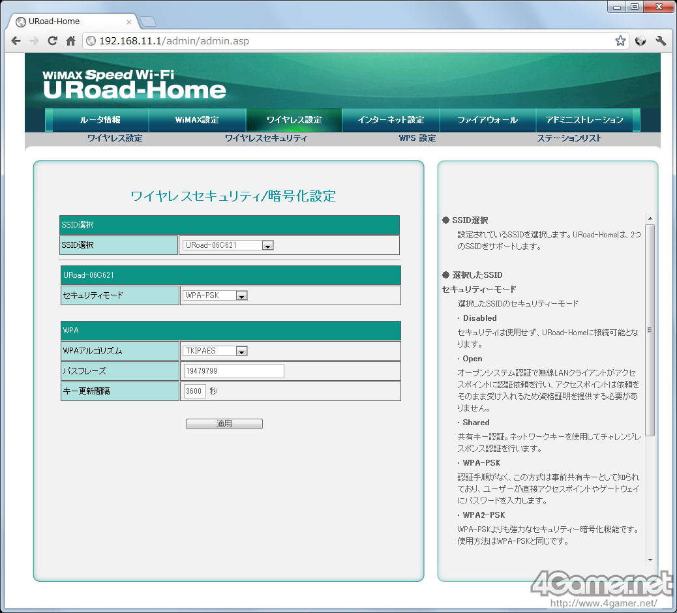This screenshot has height=613, width=677.
Task: Click the 適用 apply button
Action: [x=224, y=424]
